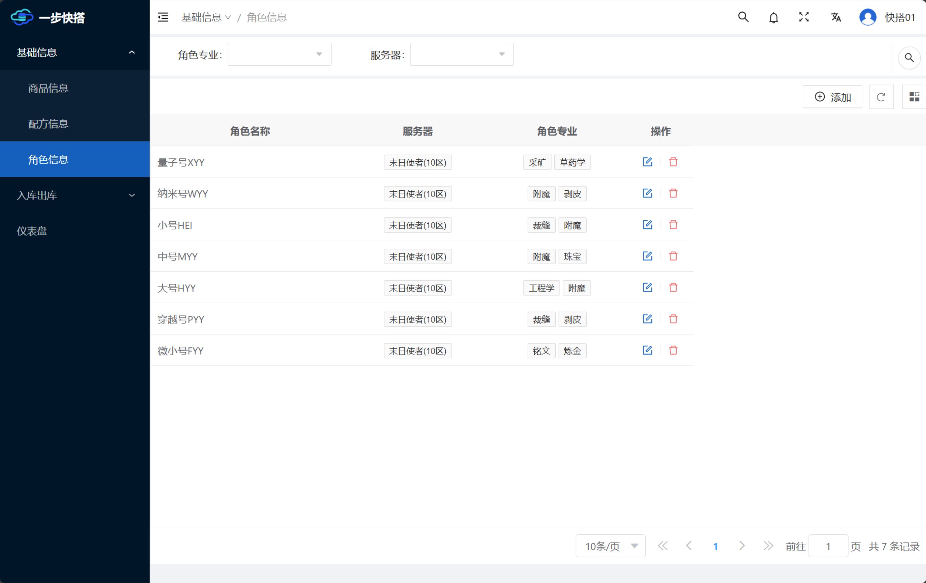Open the column layout grid icon
Viewport: 926px width, 583px height.
click(x=914, y=97)
